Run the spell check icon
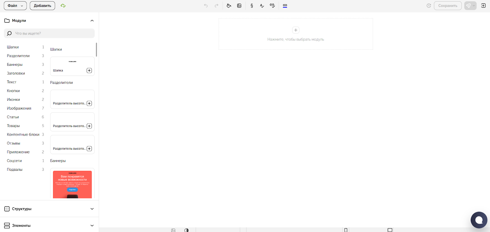This screenshot has height=232, width=490. pos(262,6)
